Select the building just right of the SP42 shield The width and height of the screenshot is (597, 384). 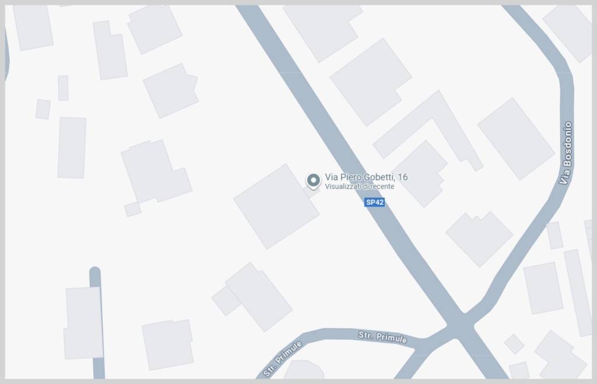click(x=422, y=174)
